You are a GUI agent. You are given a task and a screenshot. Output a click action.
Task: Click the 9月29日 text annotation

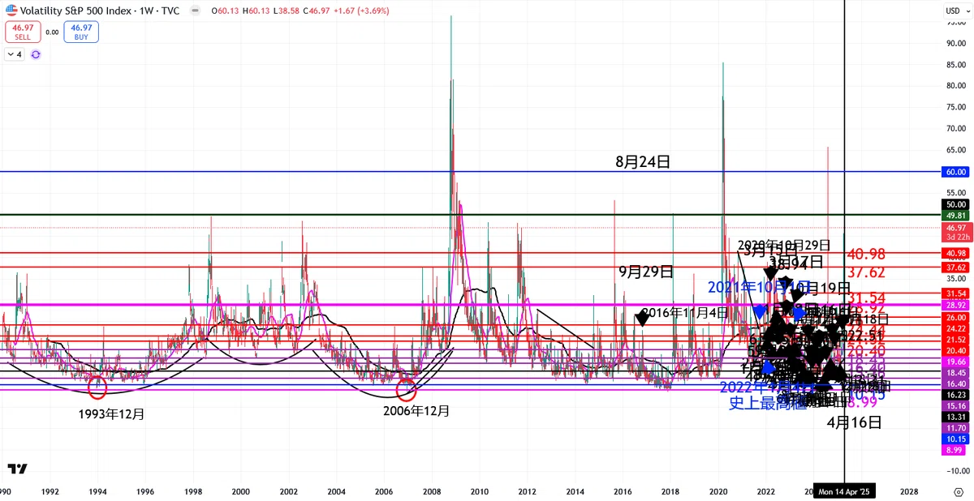646,272
